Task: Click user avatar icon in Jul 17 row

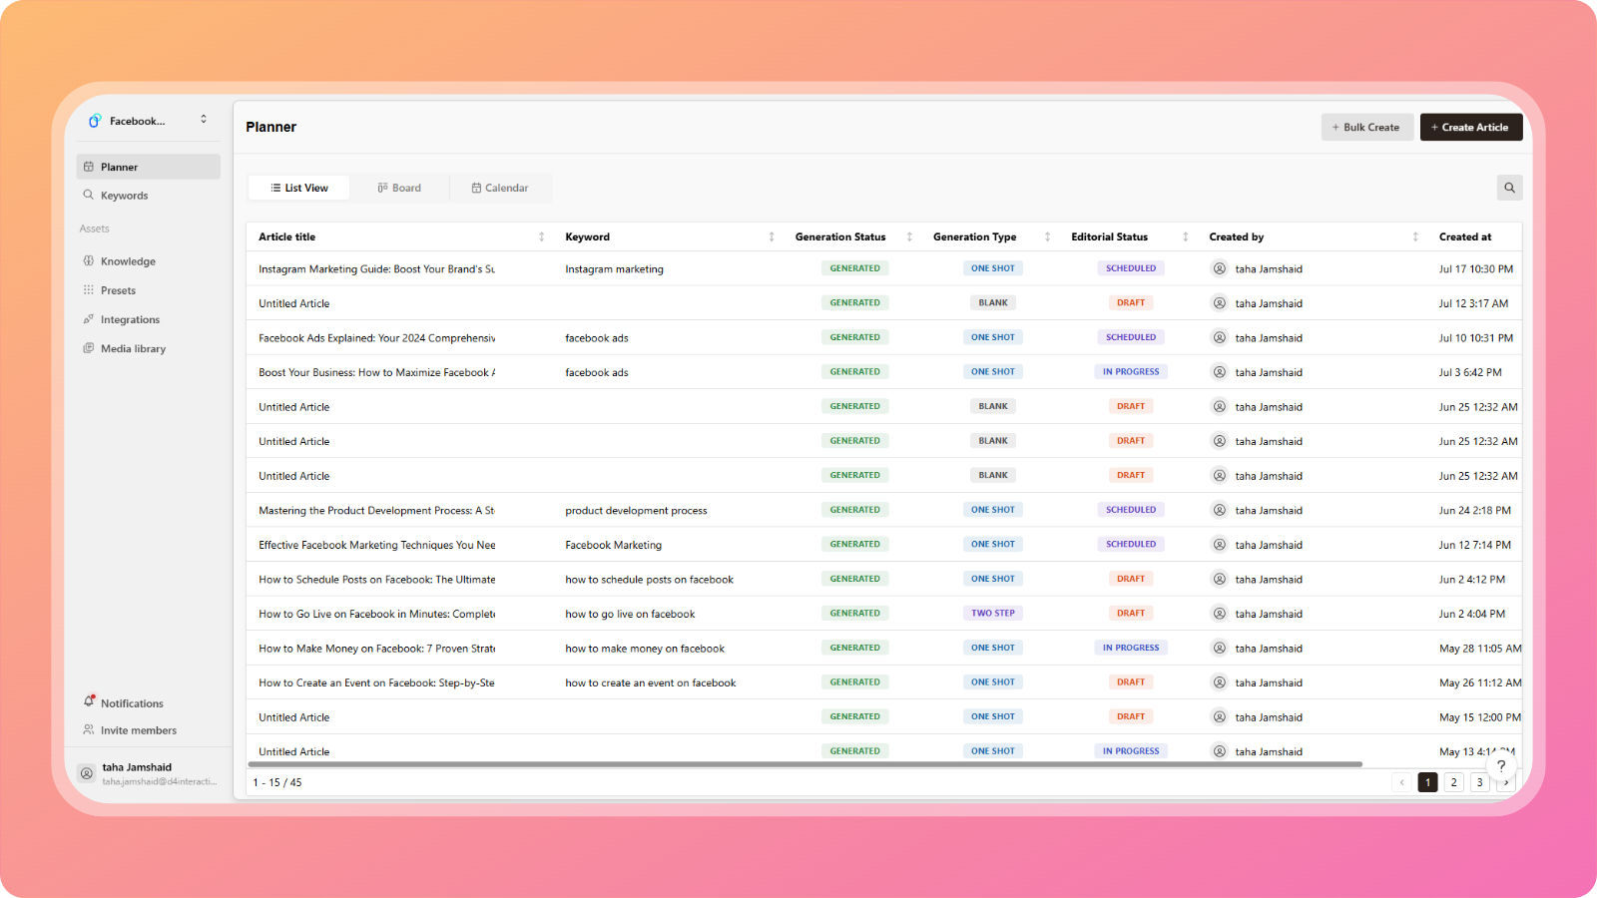Action: pyautogui.click(x=1220, y=268)
